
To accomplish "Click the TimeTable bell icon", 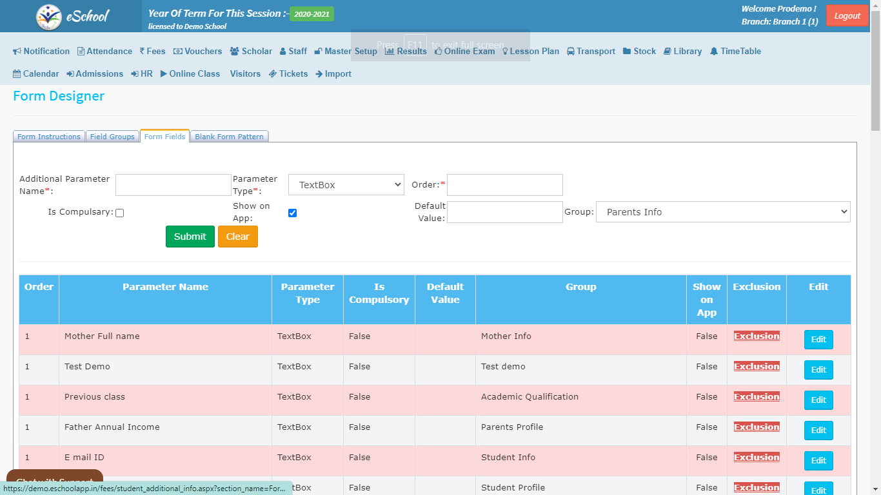I will (x=714, y=52).
